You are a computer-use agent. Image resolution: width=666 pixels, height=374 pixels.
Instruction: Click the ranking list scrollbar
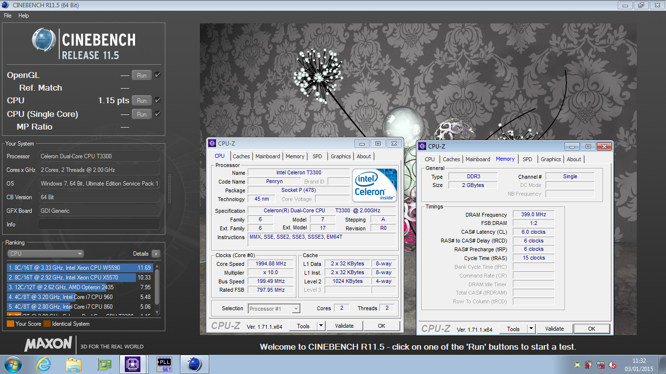[157, 289]
